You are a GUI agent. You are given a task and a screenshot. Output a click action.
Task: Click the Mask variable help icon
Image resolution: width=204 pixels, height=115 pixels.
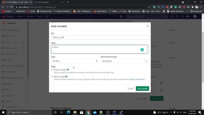tap(66, 77)
